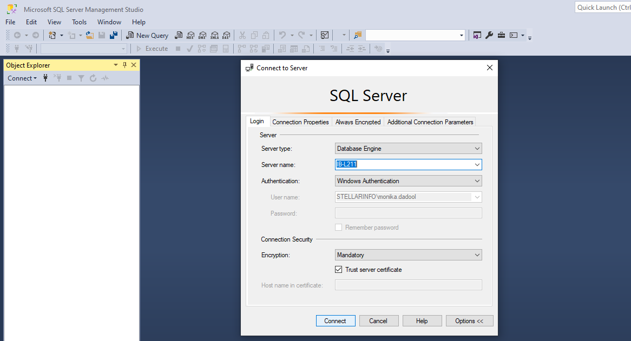Open the New Project dropdown arrow
The image size is (631, 341).
[x=62, y=35]
